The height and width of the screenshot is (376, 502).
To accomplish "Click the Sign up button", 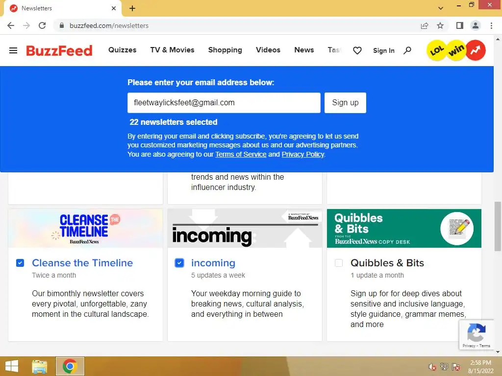I will coord(345,103).
